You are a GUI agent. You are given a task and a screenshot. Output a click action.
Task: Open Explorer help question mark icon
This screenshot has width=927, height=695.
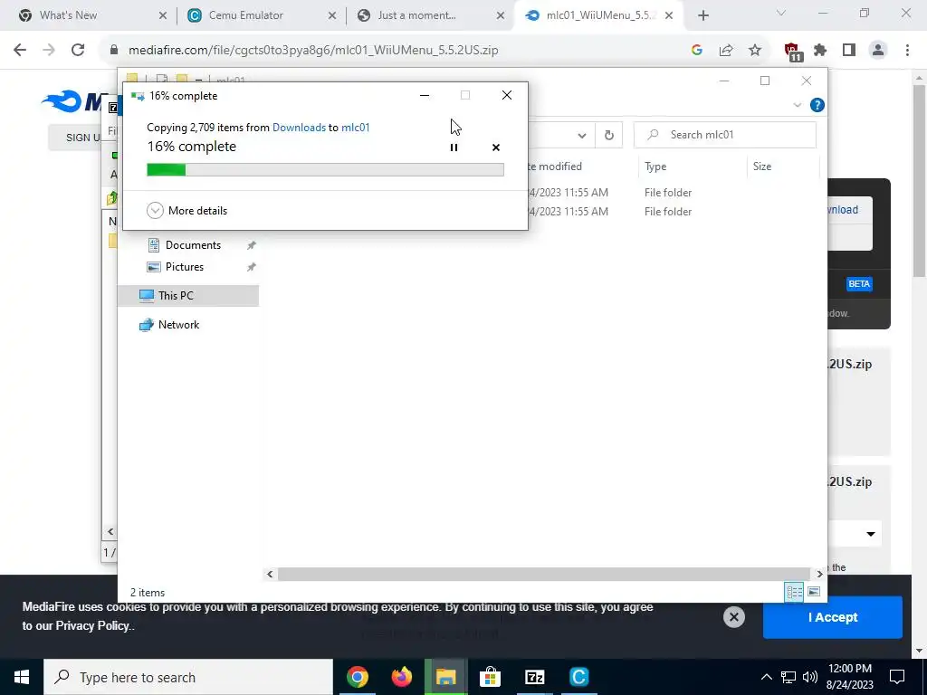pyautogui.click(x=817, y=105)
